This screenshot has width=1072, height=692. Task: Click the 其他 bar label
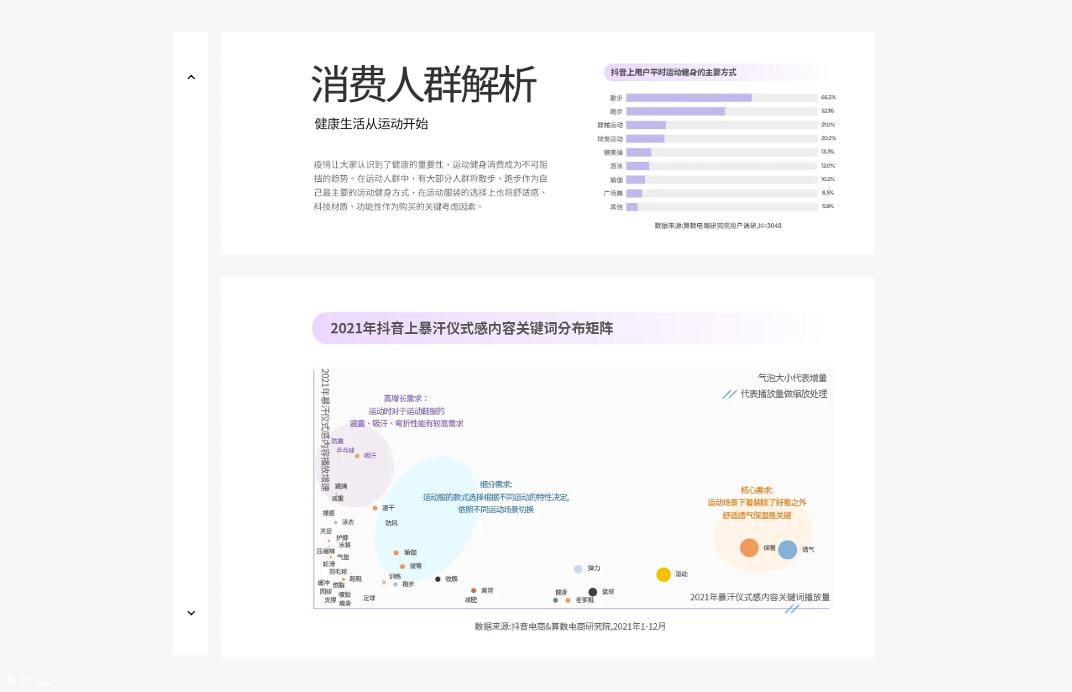point(616,207)
